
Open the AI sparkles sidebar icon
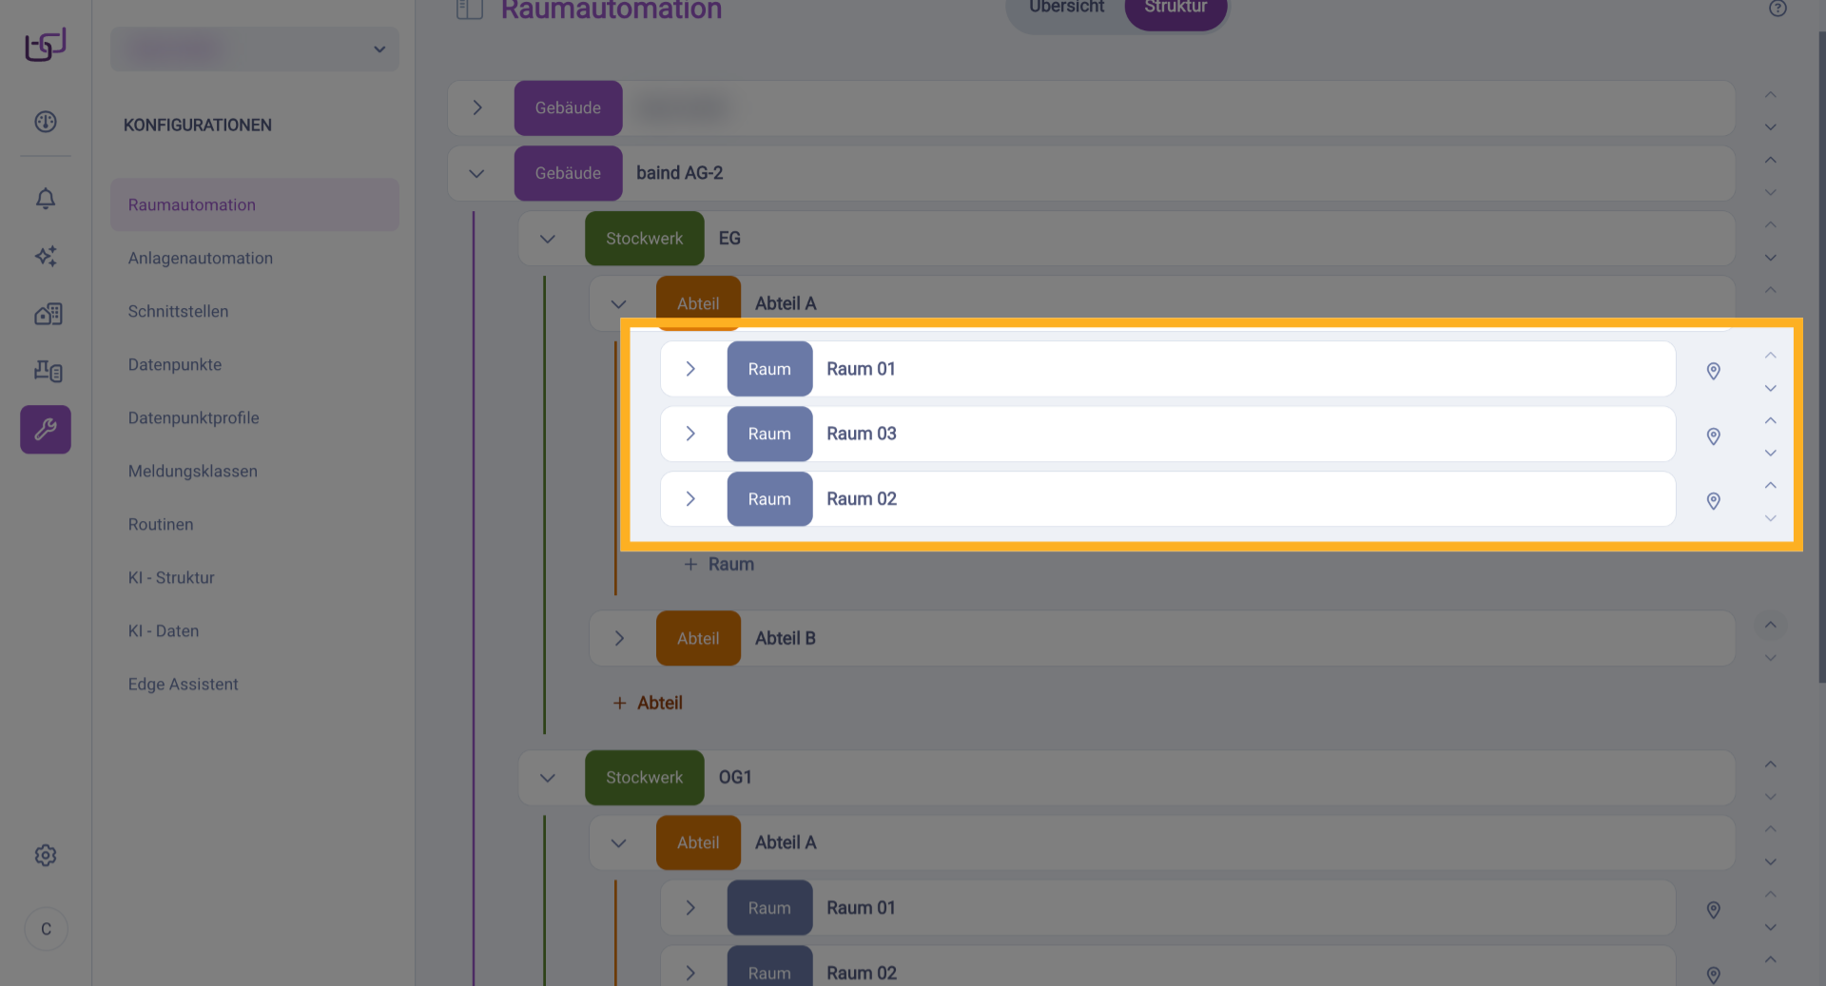[46, 256]
